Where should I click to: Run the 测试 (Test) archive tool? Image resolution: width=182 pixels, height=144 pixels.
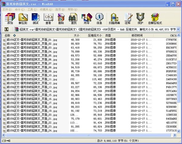pyautogui.click(x=35, y=19)
